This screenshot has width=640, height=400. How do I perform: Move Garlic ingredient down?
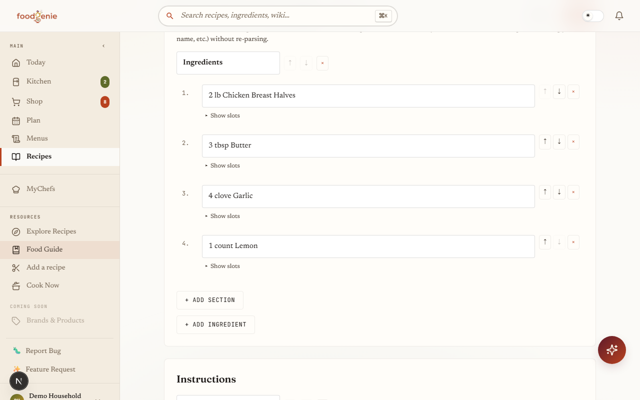coord(559,192)
